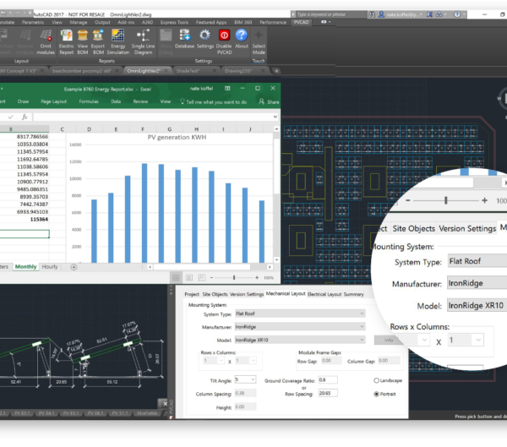The height and width of the screenshot is (447, 507).
Task: Open the About PVCAD icon
Action: pyautogui.click(x=242, y=35)
